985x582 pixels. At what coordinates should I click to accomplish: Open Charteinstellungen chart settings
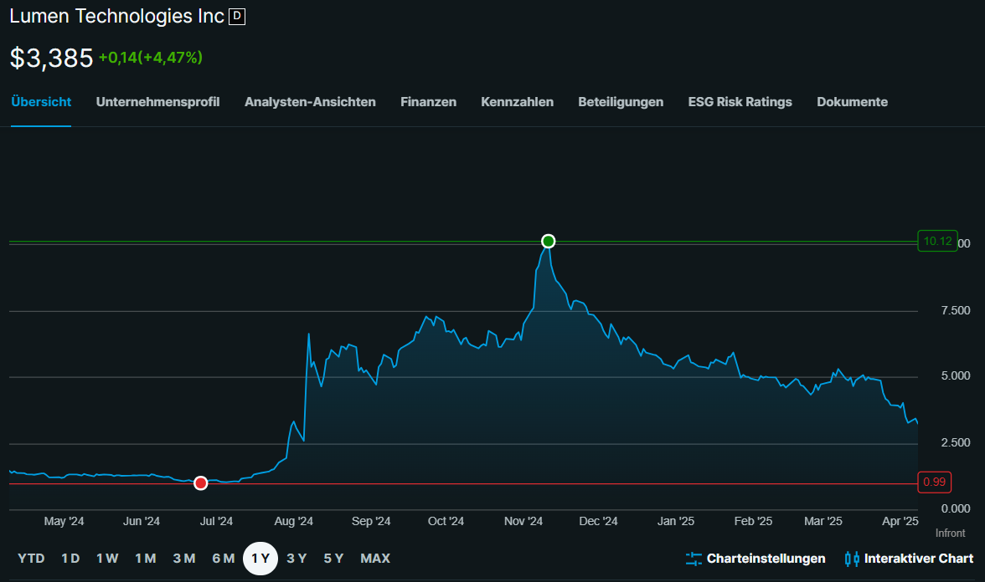coord(766,559)
